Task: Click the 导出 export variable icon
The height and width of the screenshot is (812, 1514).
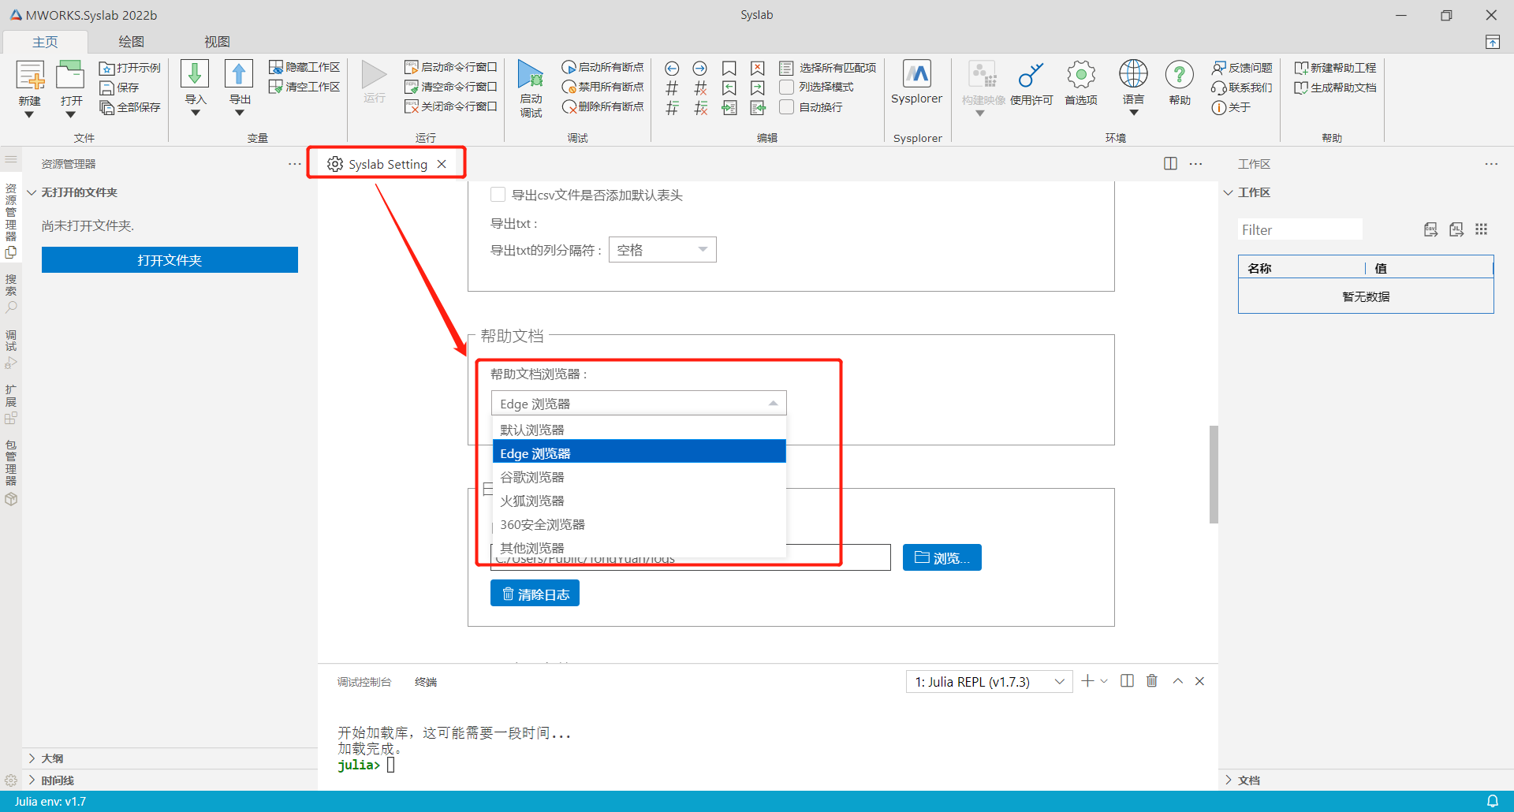Action: (x=239, y=74)
